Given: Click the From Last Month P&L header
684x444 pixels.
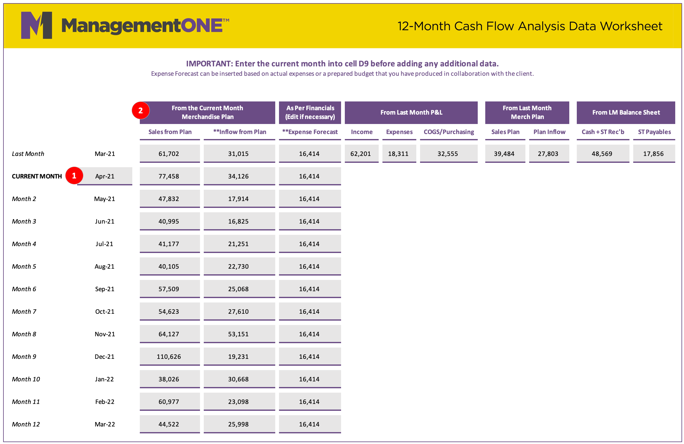Looking at the screenshot, I should click(x=411, y=112).
